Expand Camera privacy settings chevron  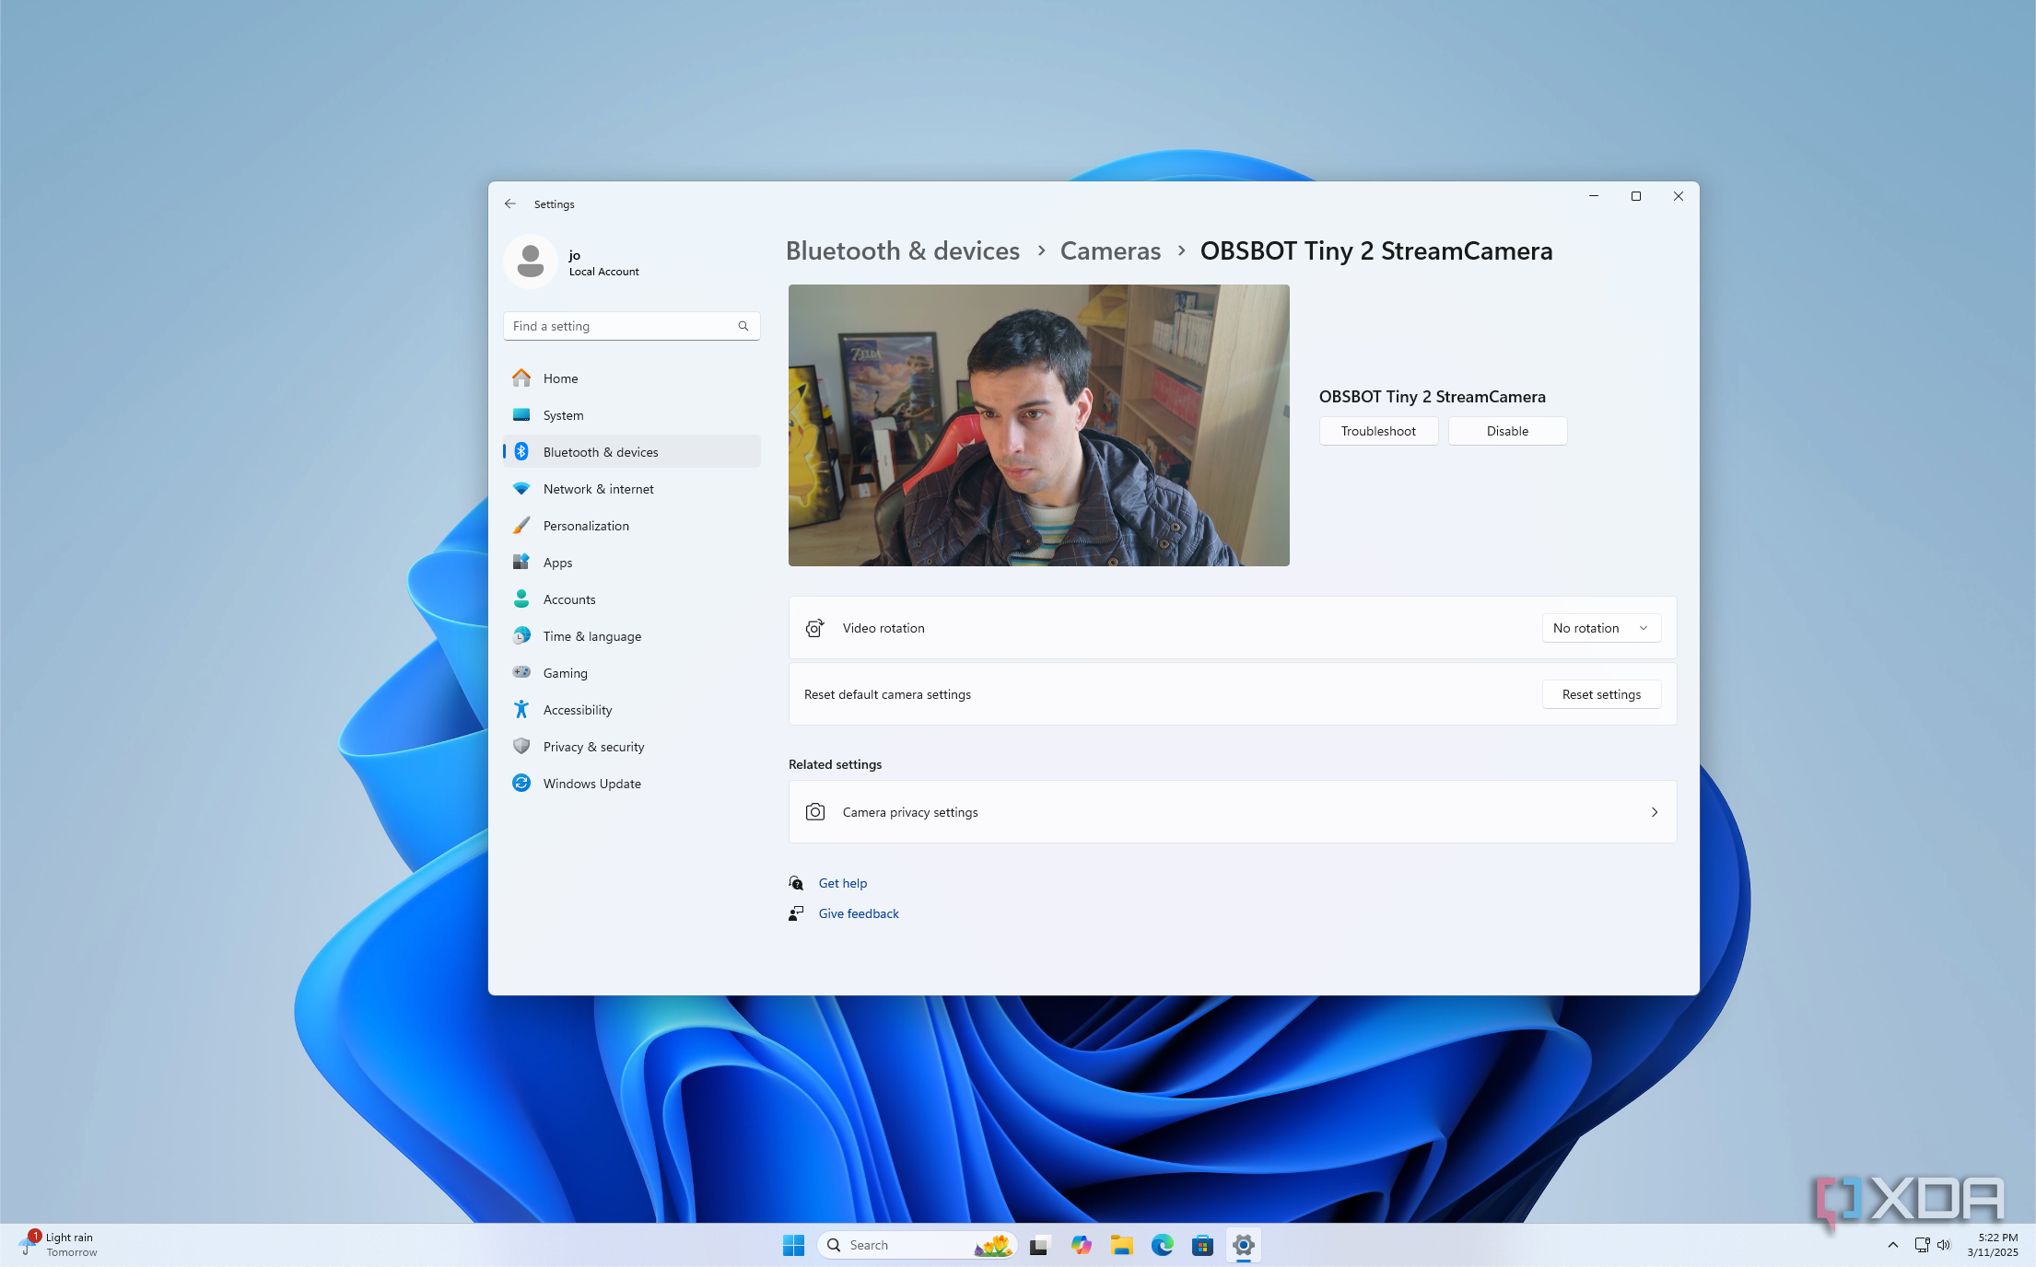pyautogui.click(x=1654, y=812)
